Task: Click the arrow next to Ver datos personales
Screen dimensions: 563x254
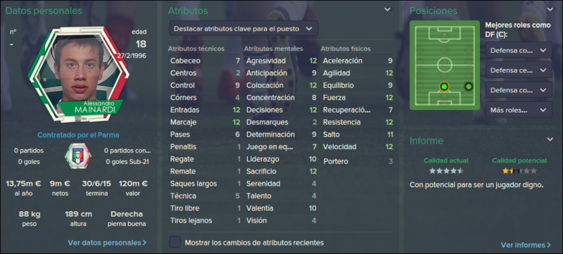Action: tap(144, 243)
